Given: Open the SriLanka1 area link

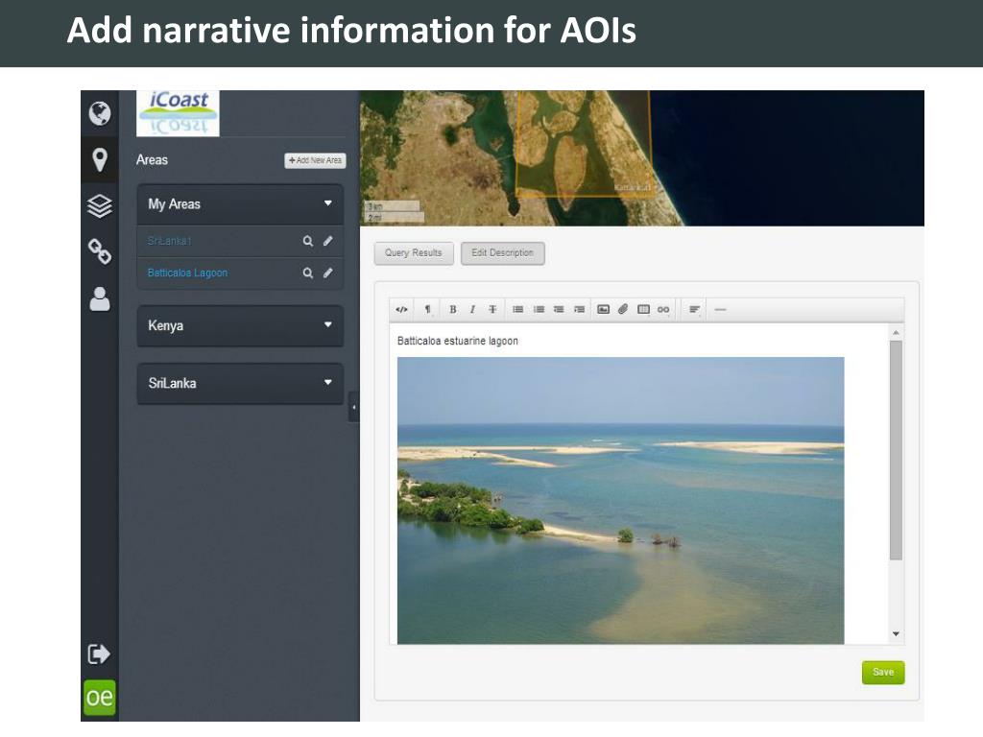Looking at the screenshot, I should [169, 241].
